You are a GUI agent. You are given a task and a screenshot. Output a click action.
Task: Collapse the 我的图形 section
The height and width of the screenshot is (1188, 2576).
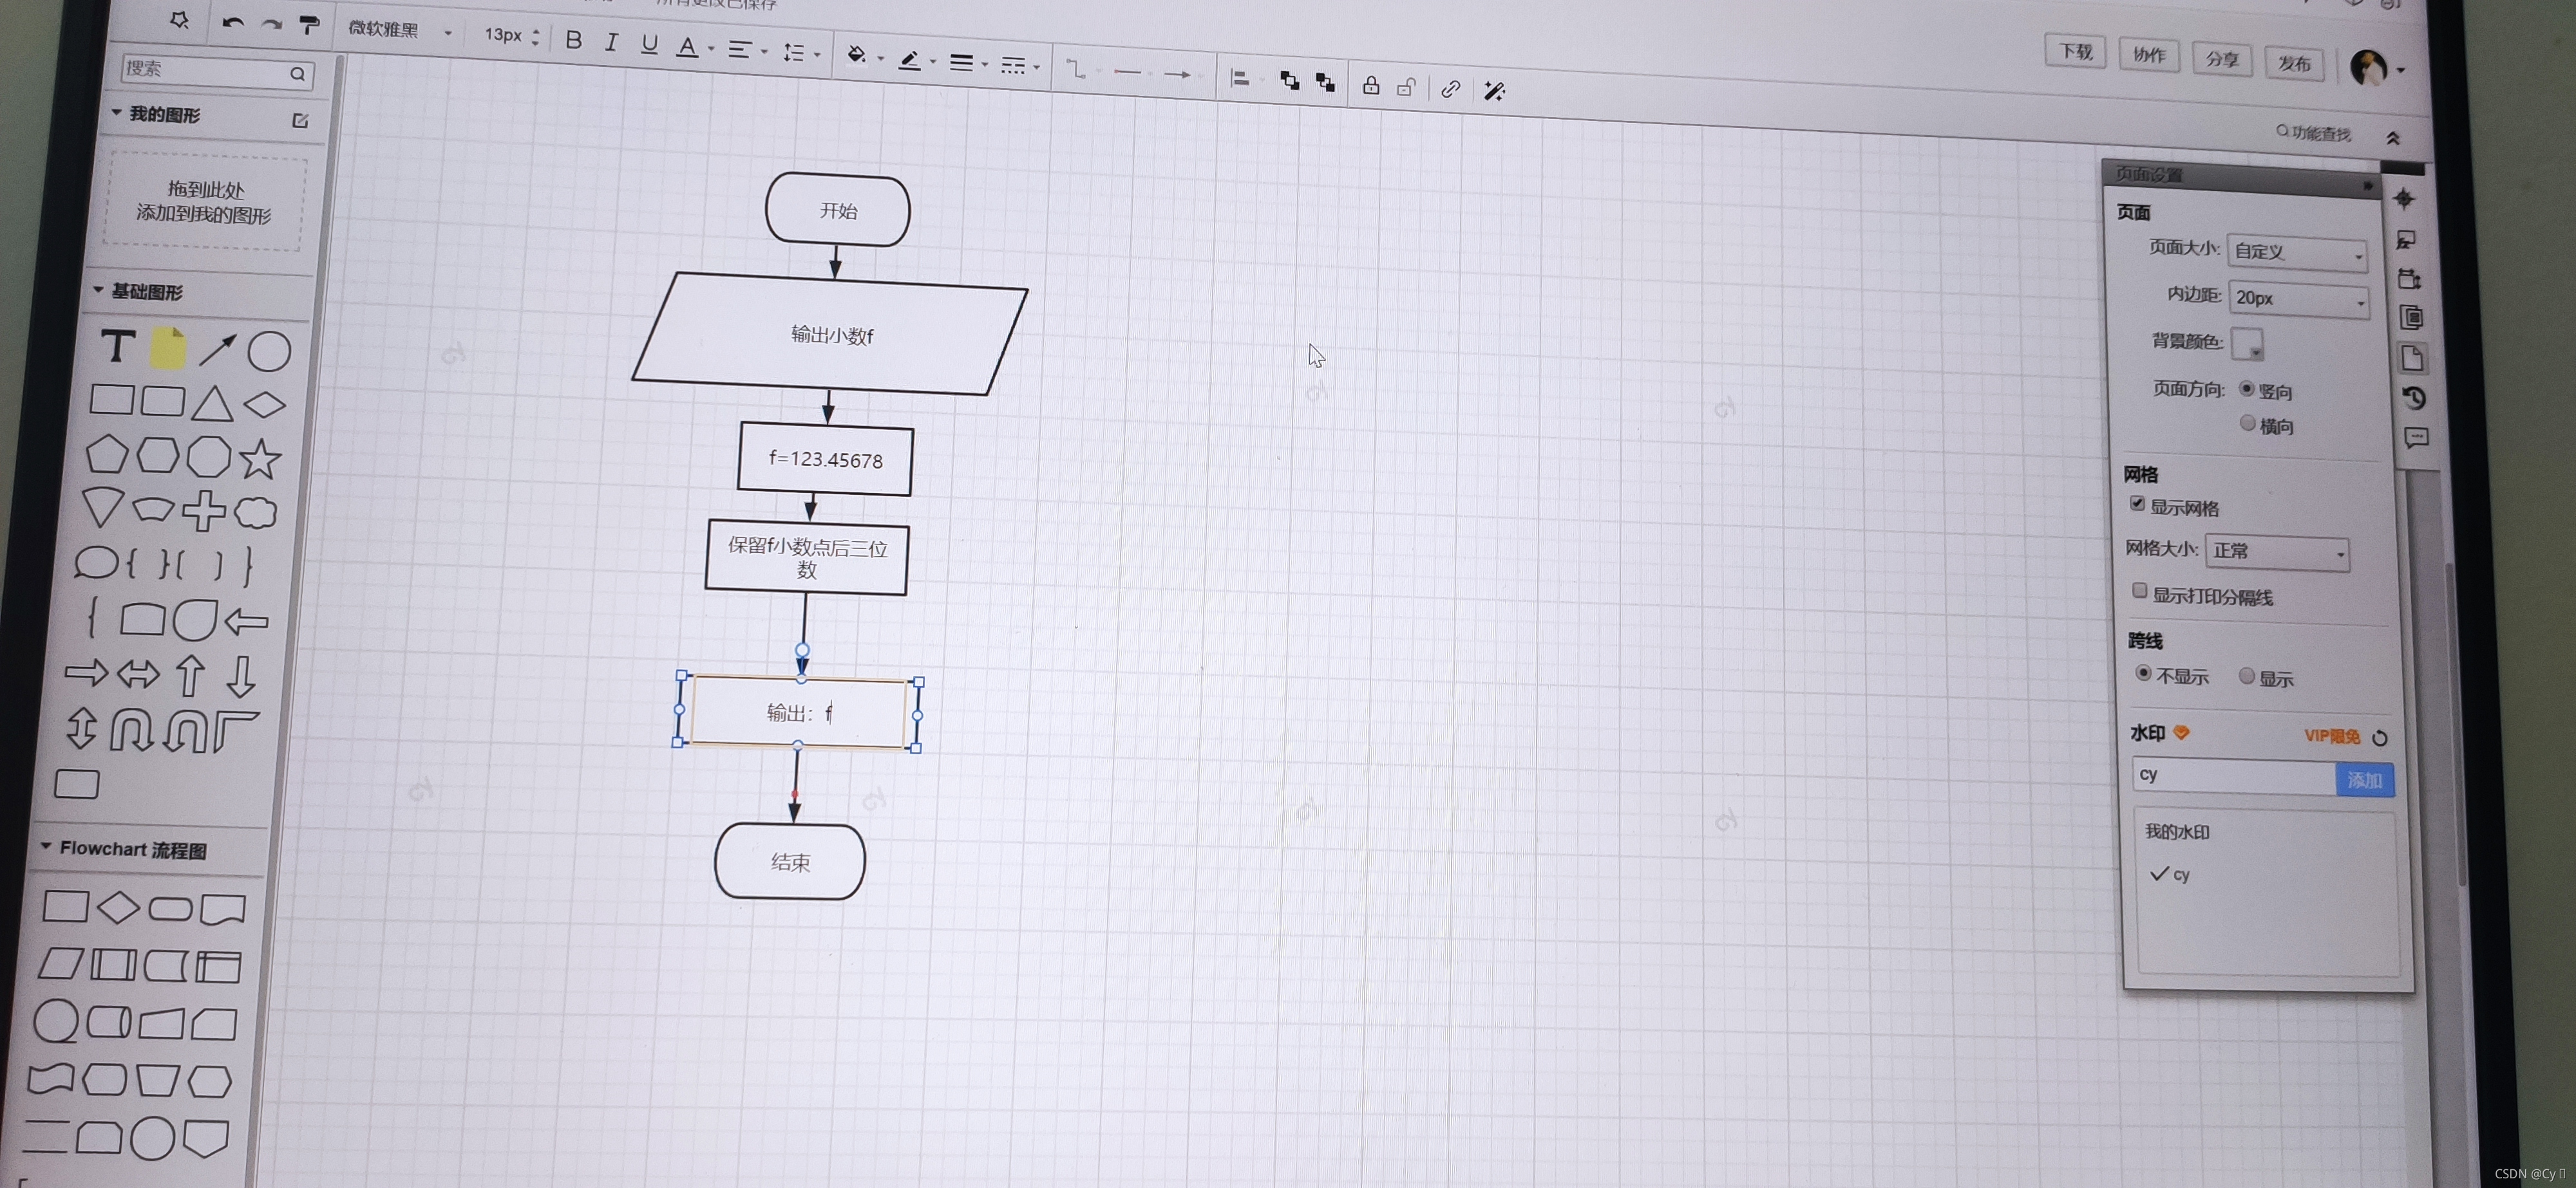click(117, 113)
